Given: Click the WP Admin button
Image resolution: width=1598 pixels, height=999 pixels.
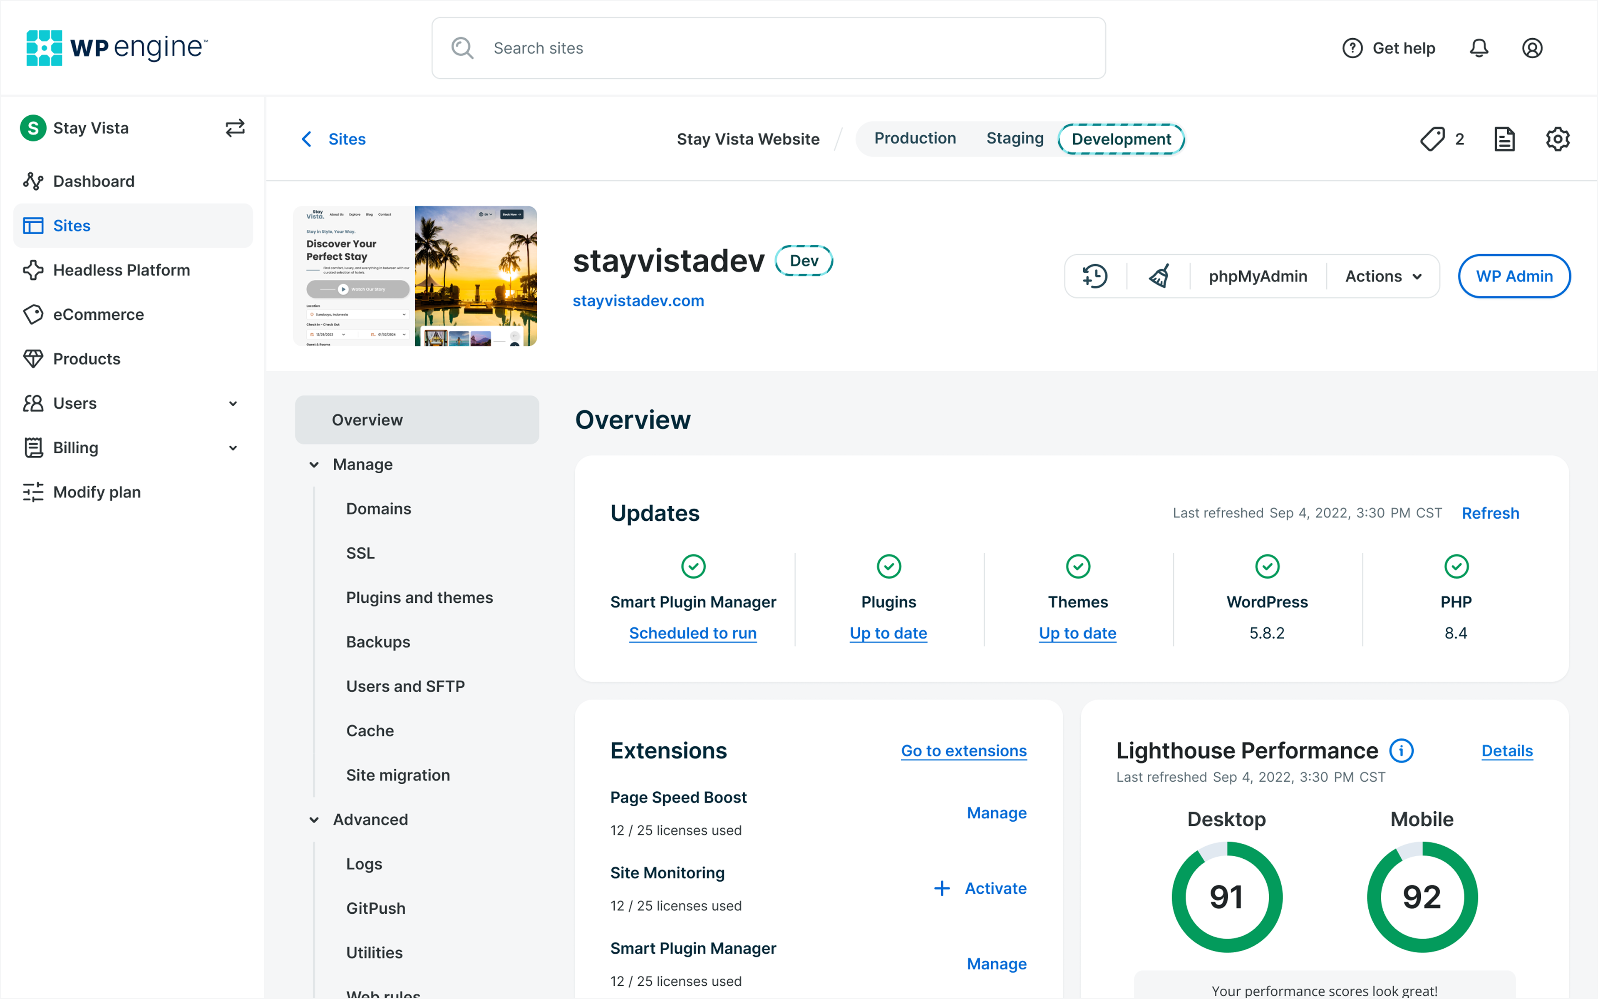Looking at the screenshot, I should (1514, 276).
